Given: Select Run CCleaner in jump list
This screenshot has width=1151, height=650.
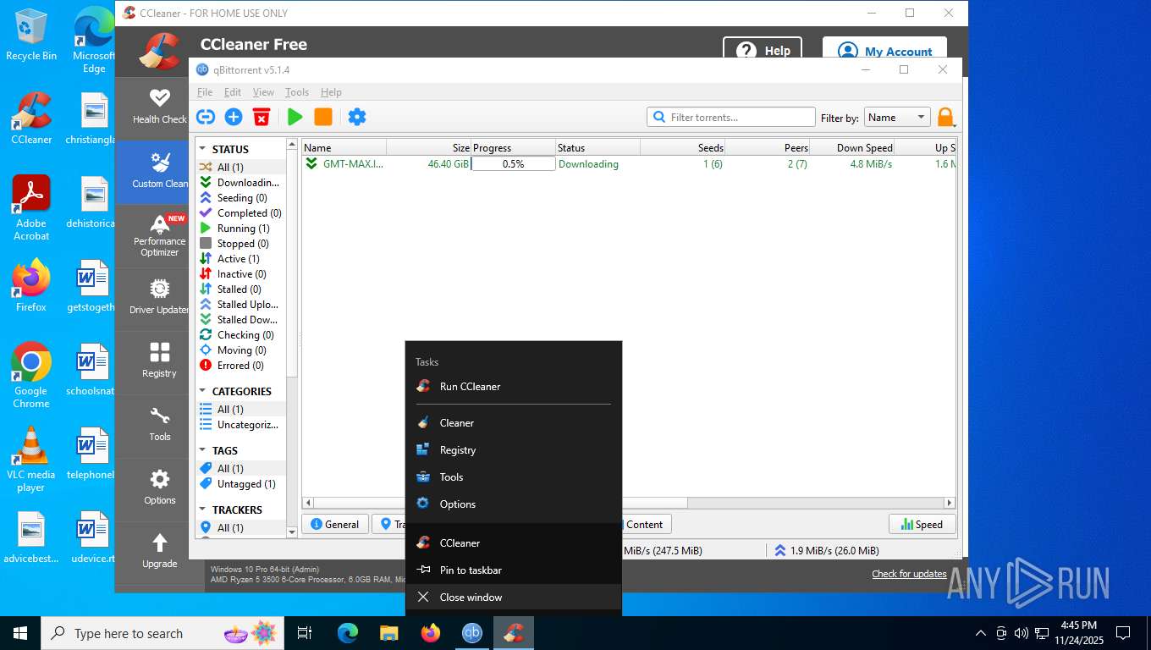Looking at the screenshot, I should click(514, 386).
